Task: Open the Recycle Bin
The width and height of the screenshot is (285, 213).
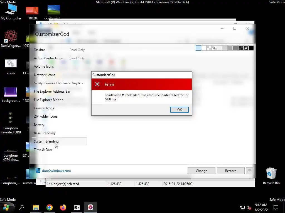Action: pyautogui.click(x=271, y=176)
